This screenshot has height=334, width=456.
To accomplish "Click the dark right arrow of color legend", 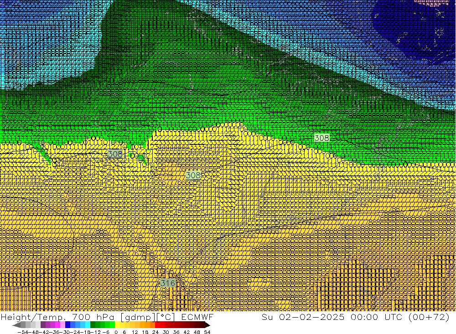I will point(207,325).
